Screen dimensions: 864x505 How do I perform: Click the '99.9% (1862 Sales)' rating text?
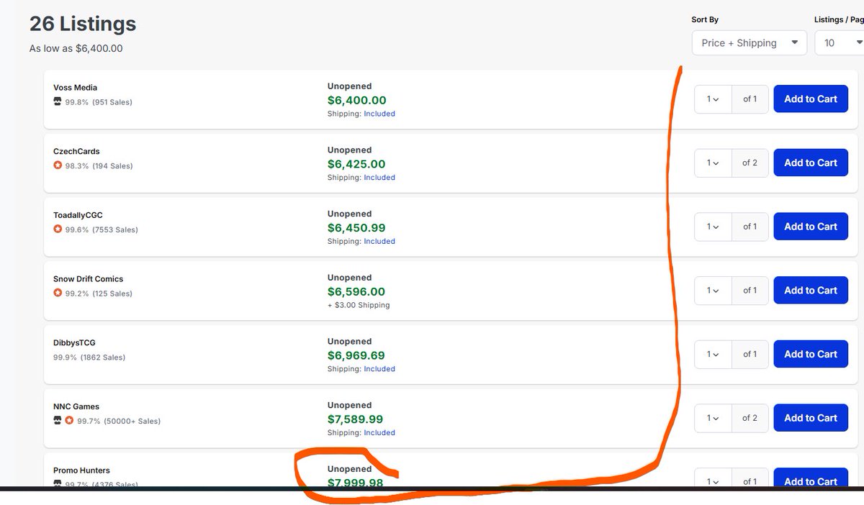click(89, 357)
